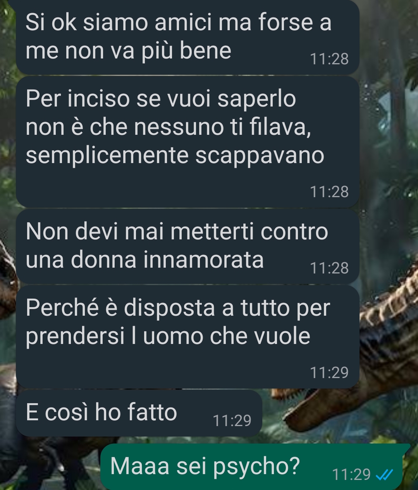Screen dimensions: 418x490
Task: Click the 11:28 timestamp of the "siamo amici" message
Action: tap(329, 59)
